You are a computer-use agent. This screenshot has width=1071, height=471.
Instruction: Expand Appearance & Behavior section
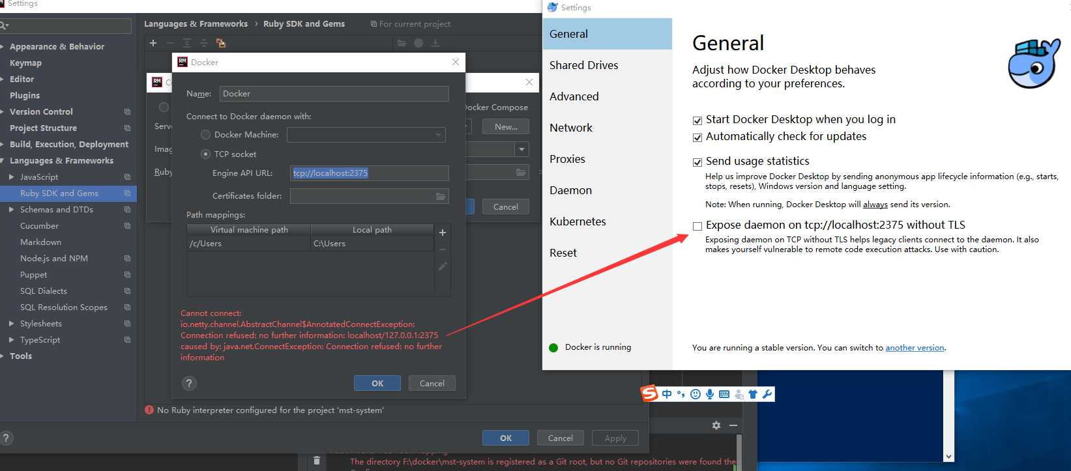tap(3, 46)
